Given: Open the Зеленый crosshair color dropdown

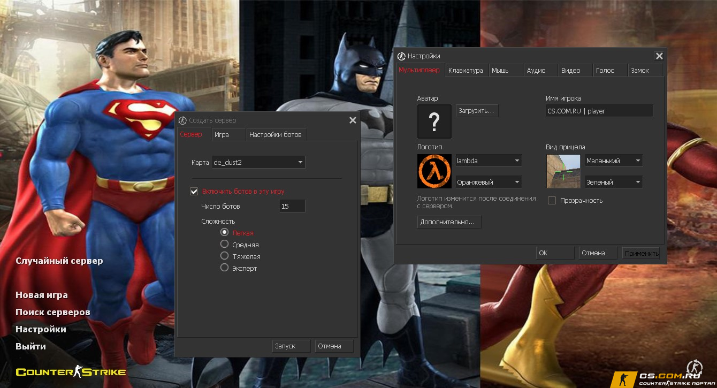Looking at the screenshot, I should point(614,182).
